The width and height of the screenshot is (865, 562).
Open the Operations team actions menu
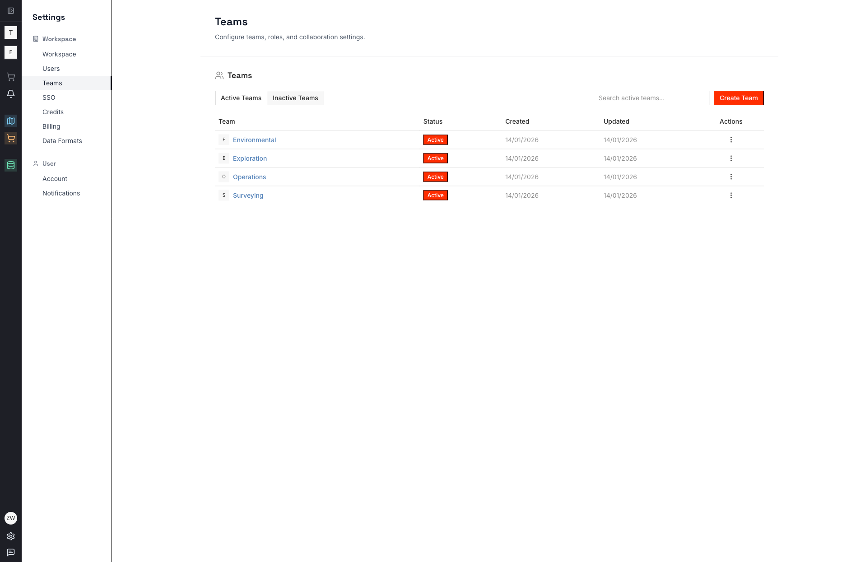pos(731,176)
